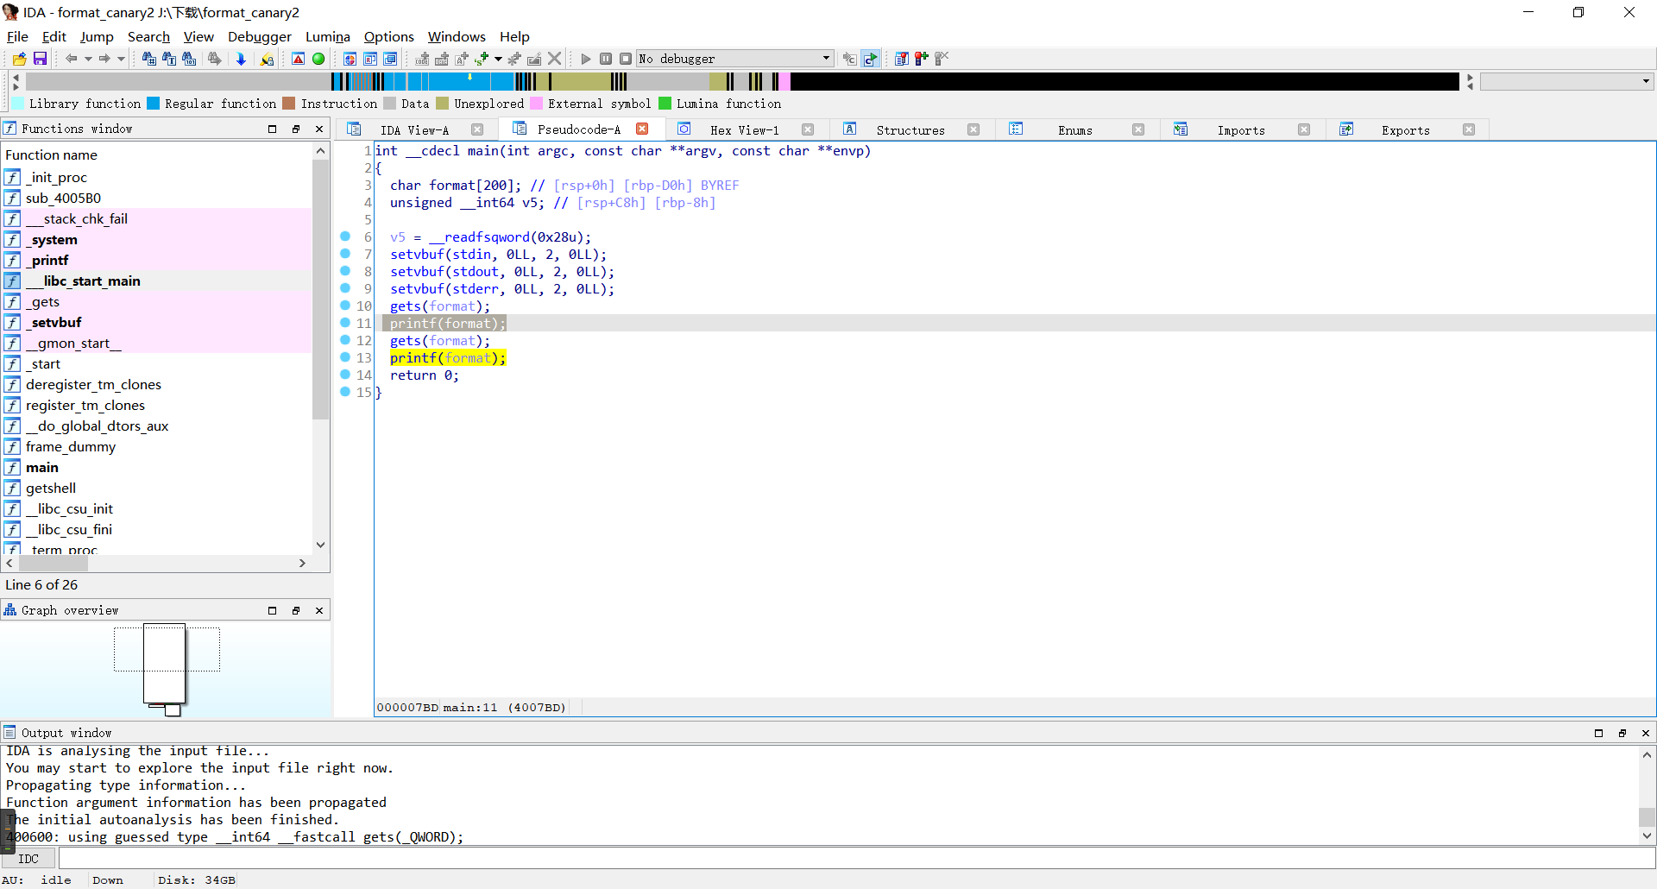Click the pause process button
The width and height of the screenshot is (1657, 889).
pyautogui.click(x=606, y=59)
